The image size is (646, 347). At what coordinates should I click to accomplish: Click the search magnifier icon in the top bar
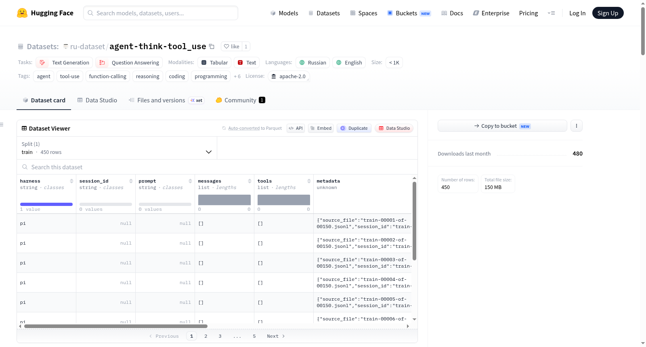click(90, 13)
